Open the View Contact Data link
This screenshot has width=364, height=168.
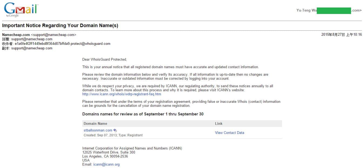click(x=229, y=133)
